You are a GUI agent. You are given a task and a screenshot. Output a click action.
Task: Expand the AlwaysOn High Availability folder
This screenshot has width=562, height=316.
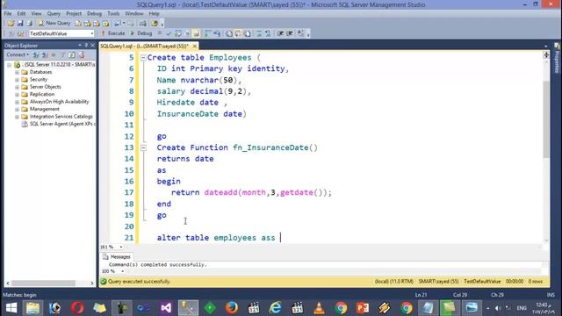tap(17, 102)
